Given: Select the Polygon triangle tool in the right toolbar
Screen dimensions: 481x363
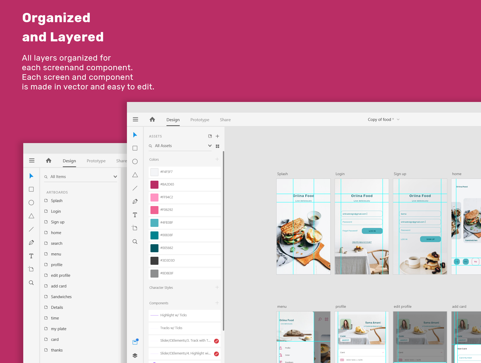Looking at the screenshot, I should pyautogui.click(x=135, y=175).
